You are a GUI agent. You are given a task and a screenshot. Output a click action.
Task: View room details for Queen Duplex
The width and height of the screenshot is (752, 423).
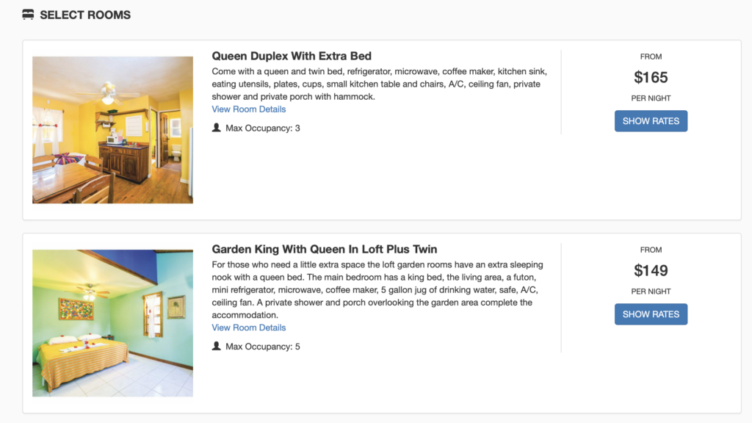(248, 108)
